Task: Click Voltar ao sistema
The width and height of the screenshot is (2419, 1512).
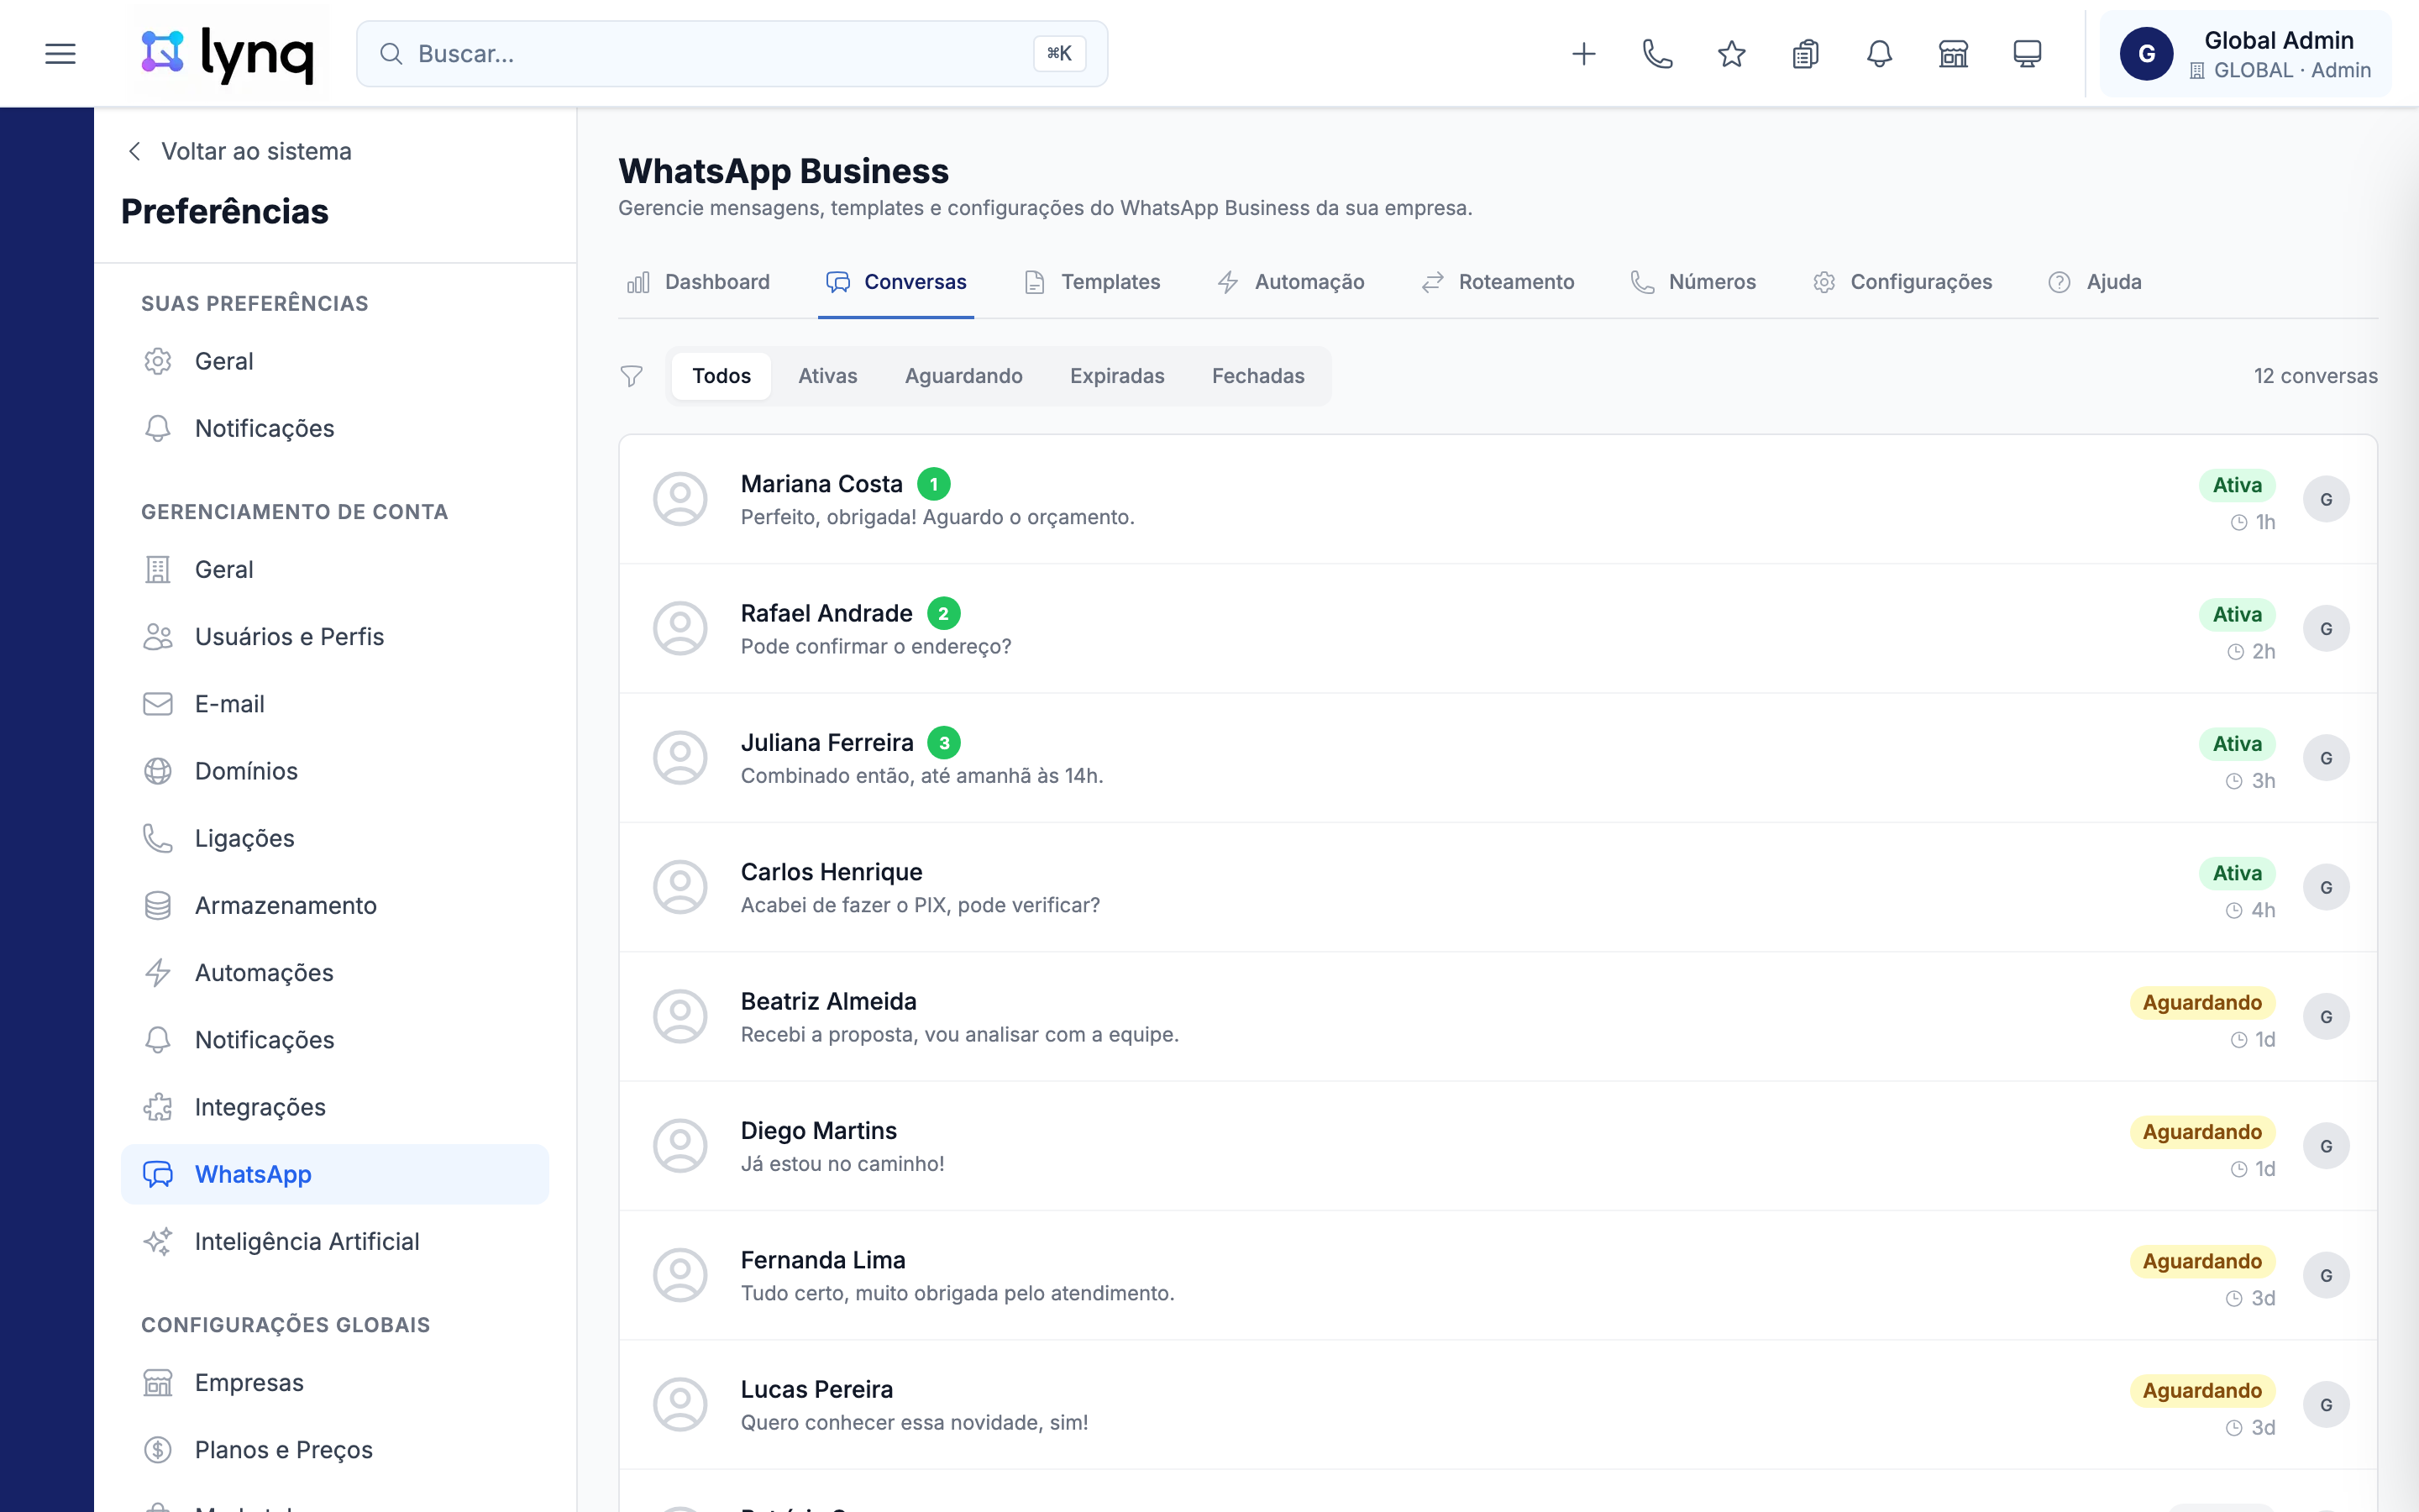Action: pyautogui.click(x=240, y=151)
